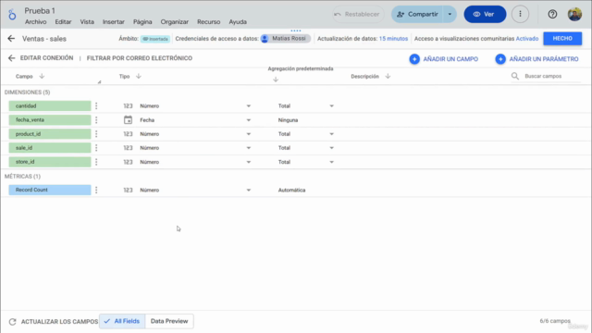
Task: Go back using arrow beside Ventas - sales
Action: [x=11, y=39]
